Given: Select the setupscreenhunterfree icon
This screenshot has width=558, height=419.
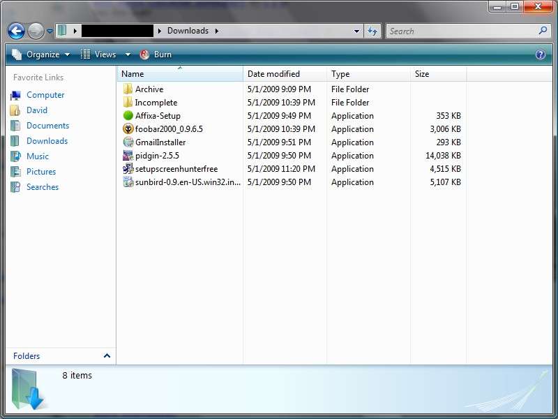Looking at the screenshot, I should (128, 169).
